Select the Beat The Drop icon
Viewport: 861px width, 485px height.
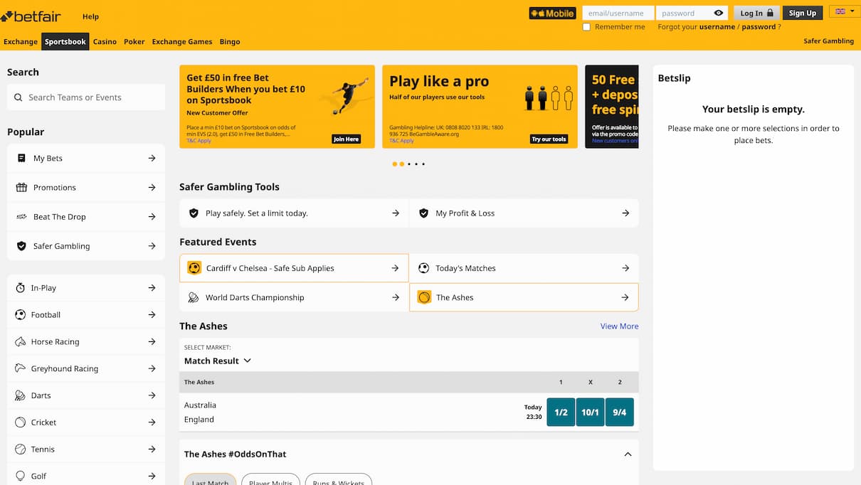point(23,216)
